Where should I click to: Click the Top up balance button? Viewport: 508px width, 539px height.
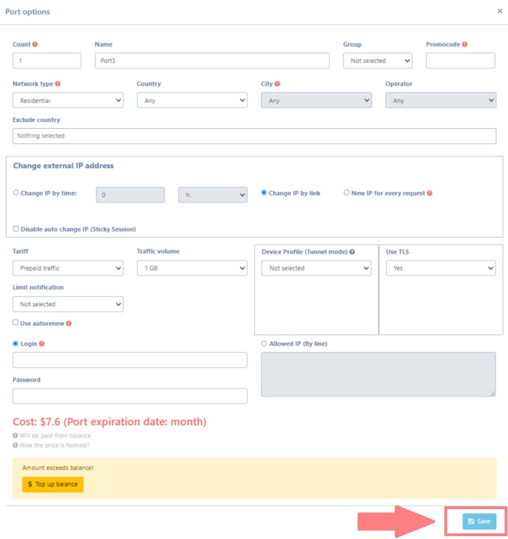[x=53, y=484]
